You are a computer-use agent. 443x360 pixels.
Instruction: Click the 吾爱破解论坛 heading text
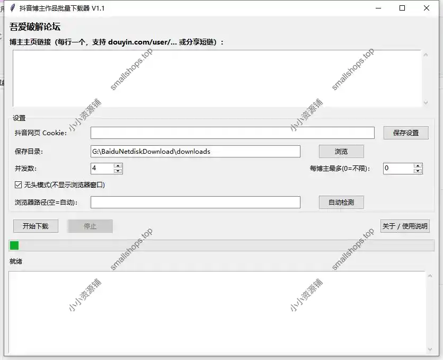35,27
